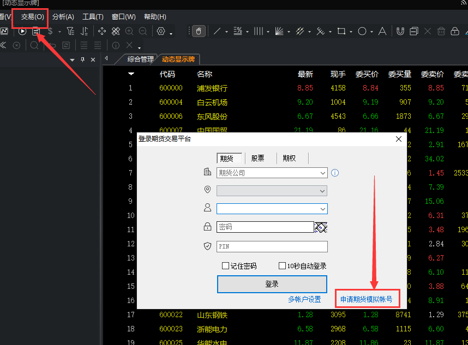468x345 pixels.
Task: Select the parallel channel lines tool
Action: click(x=299, y=31)
